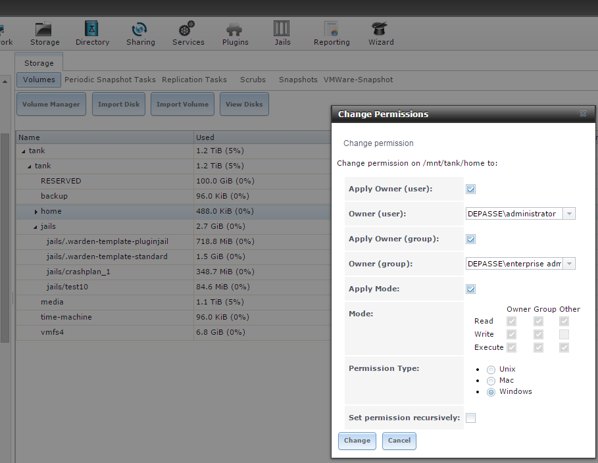The width and height of the screenshot is (598, 463).
Task: Select jails/test10 row
Action: pos(174,287)
